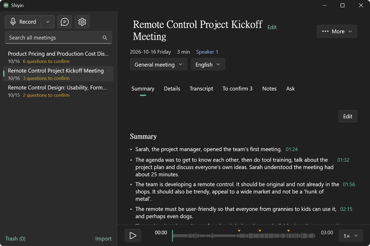The width and height of the screenshot is (370, 246).
Task: Open the 1× playback speed dropdown
Action: click(351, 236)
